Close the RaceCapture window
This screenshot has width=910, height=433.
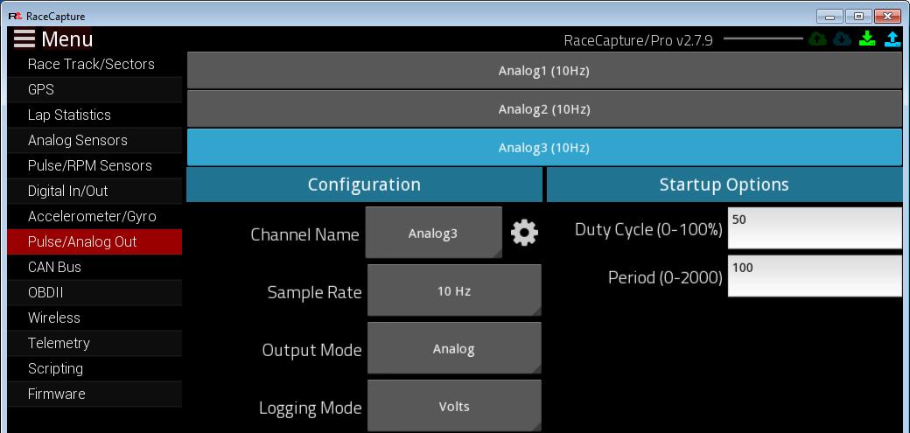[887, 17]
